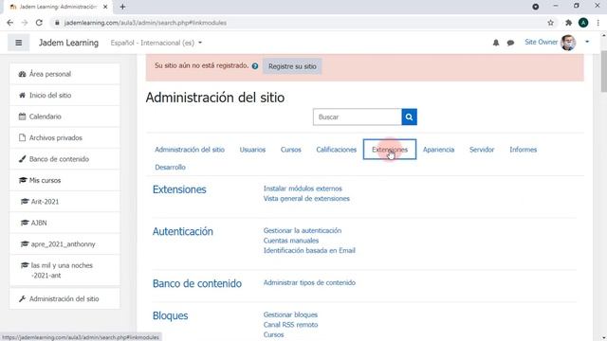Open Gestionar la autenticación
The height and width of the screenshot is (341, 607).
(303, 230)
